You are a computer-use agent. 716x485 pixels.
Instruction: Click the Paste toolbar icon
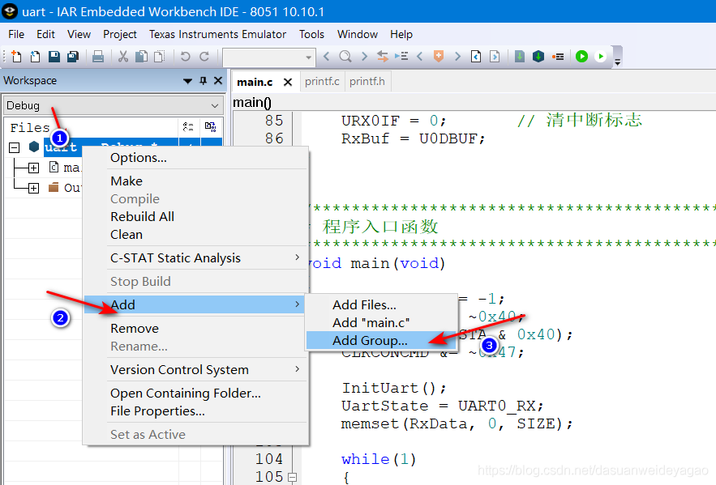[x=160, y=57]
